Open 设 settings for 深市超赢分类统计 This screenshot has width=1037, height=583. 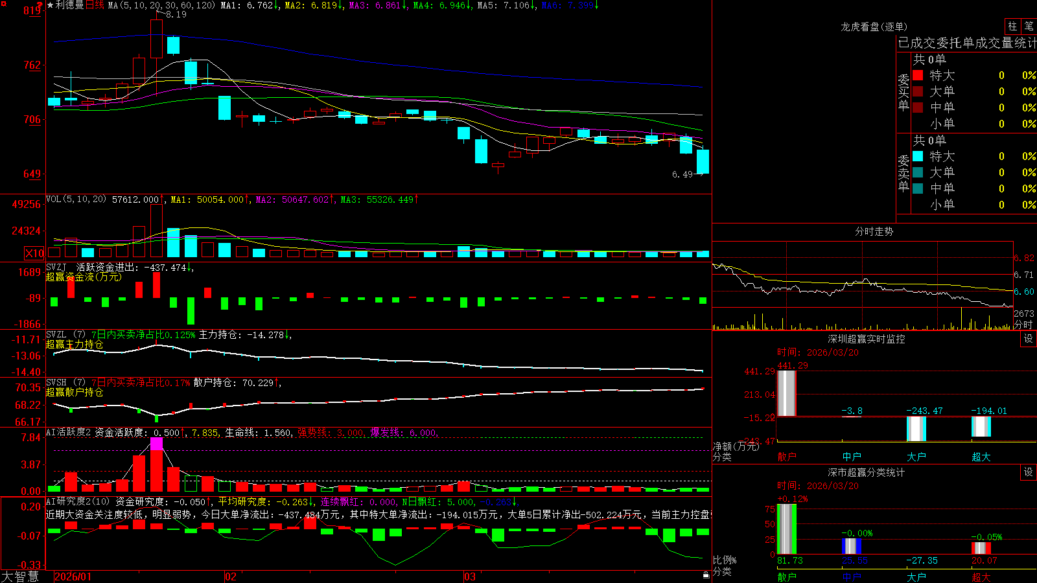[1029, 472]
